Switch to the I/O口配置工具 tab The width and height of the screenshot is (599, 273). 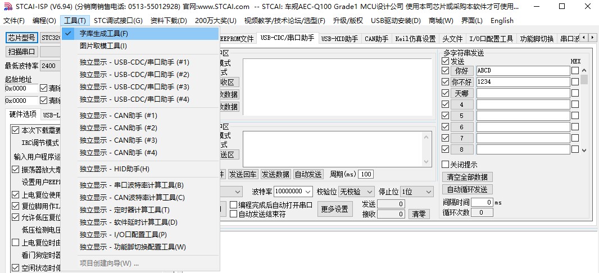(491, 39)
